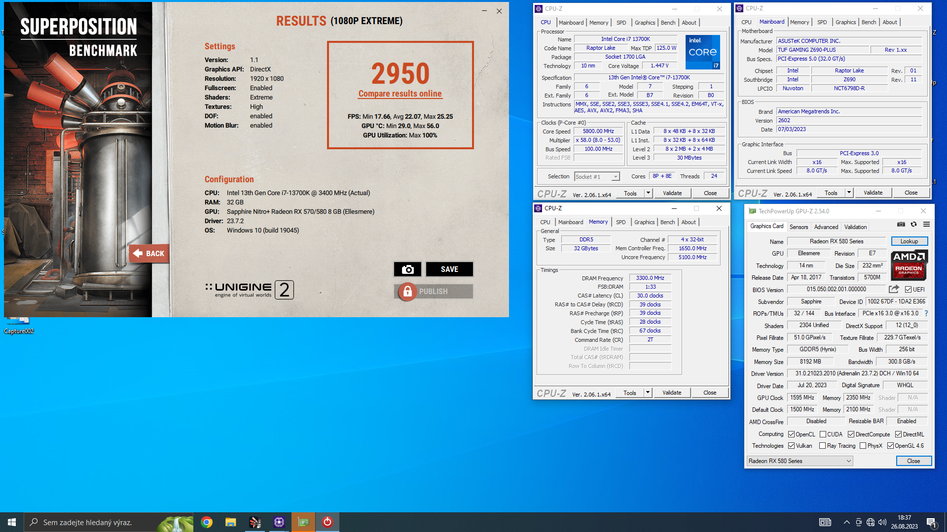The width and height of the screenshot is (947, 532).
Task: Show hidden tray icons chevron
Action: (x=847, y=522)
